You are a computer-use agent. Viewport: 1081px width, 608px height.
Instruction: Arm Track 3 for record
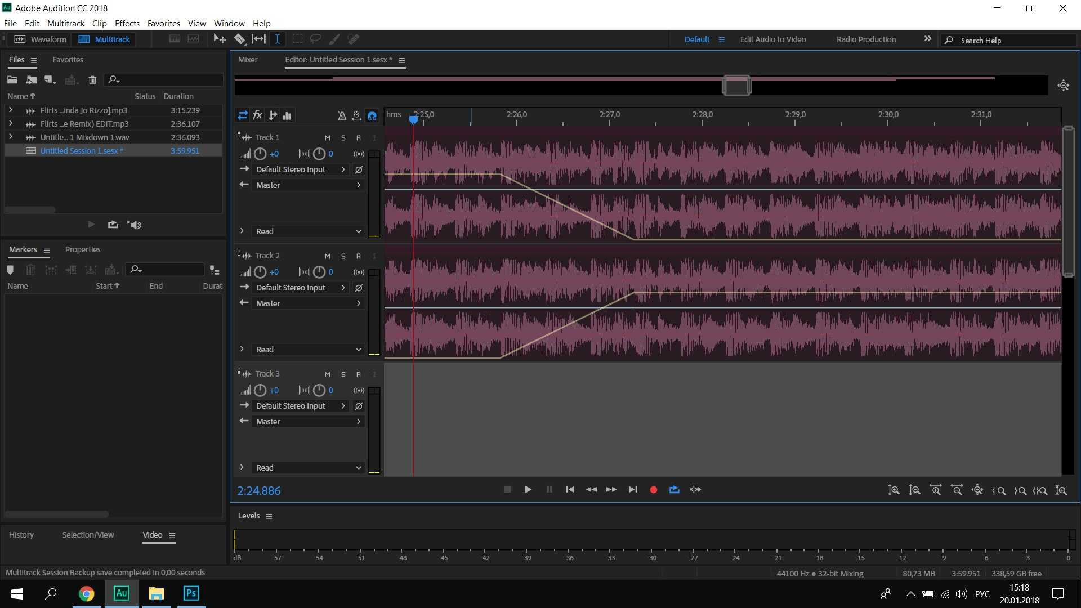coord(358,374)
